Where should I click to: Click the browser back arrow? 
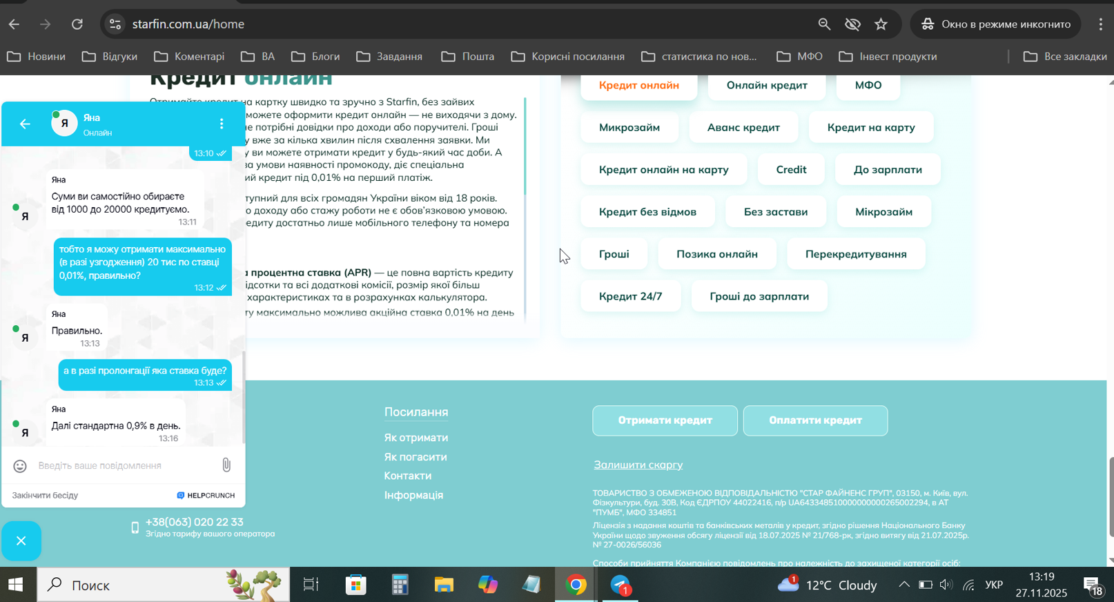[14, 24]
